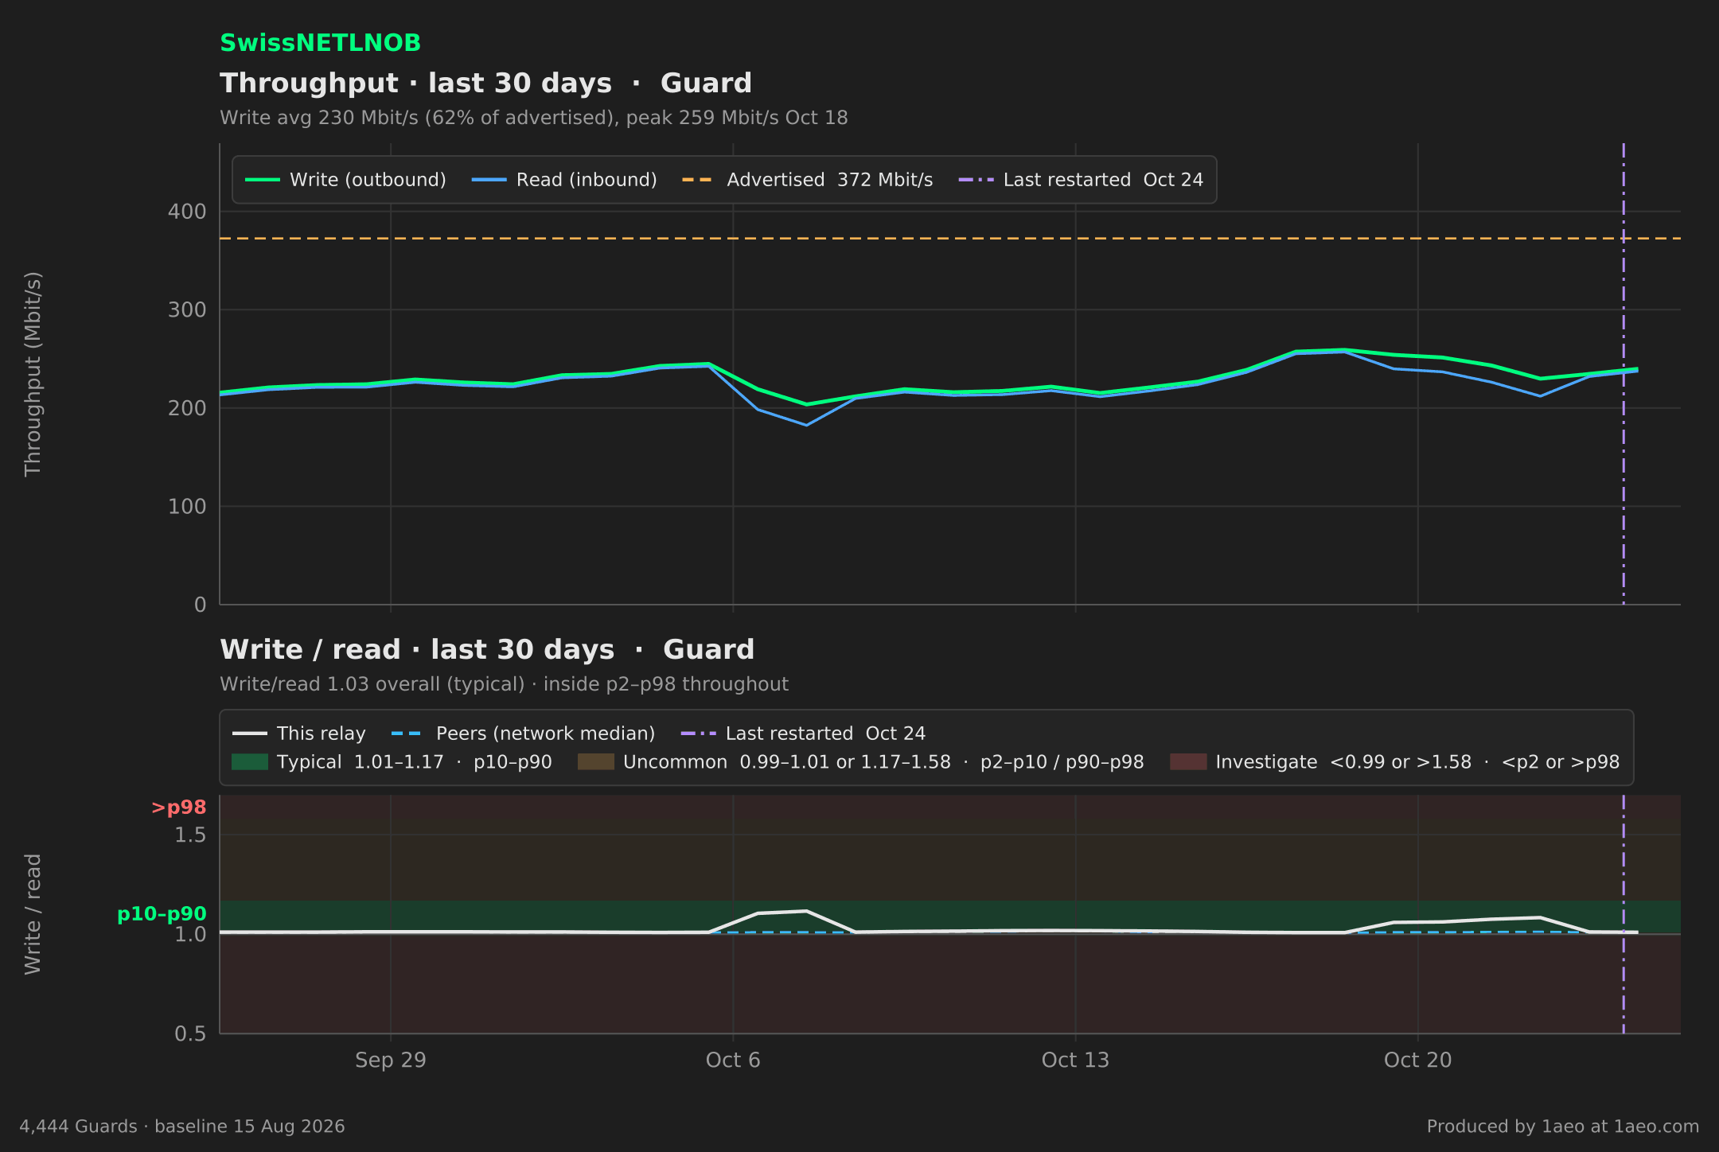Click the 'Write/read 1.03 overall (typical)' subtitle

click(504, 684)
